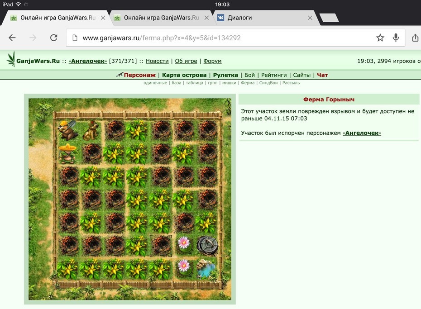Close the second GanjaWars tab
This screenshot has width=421, height=309.
206,18
